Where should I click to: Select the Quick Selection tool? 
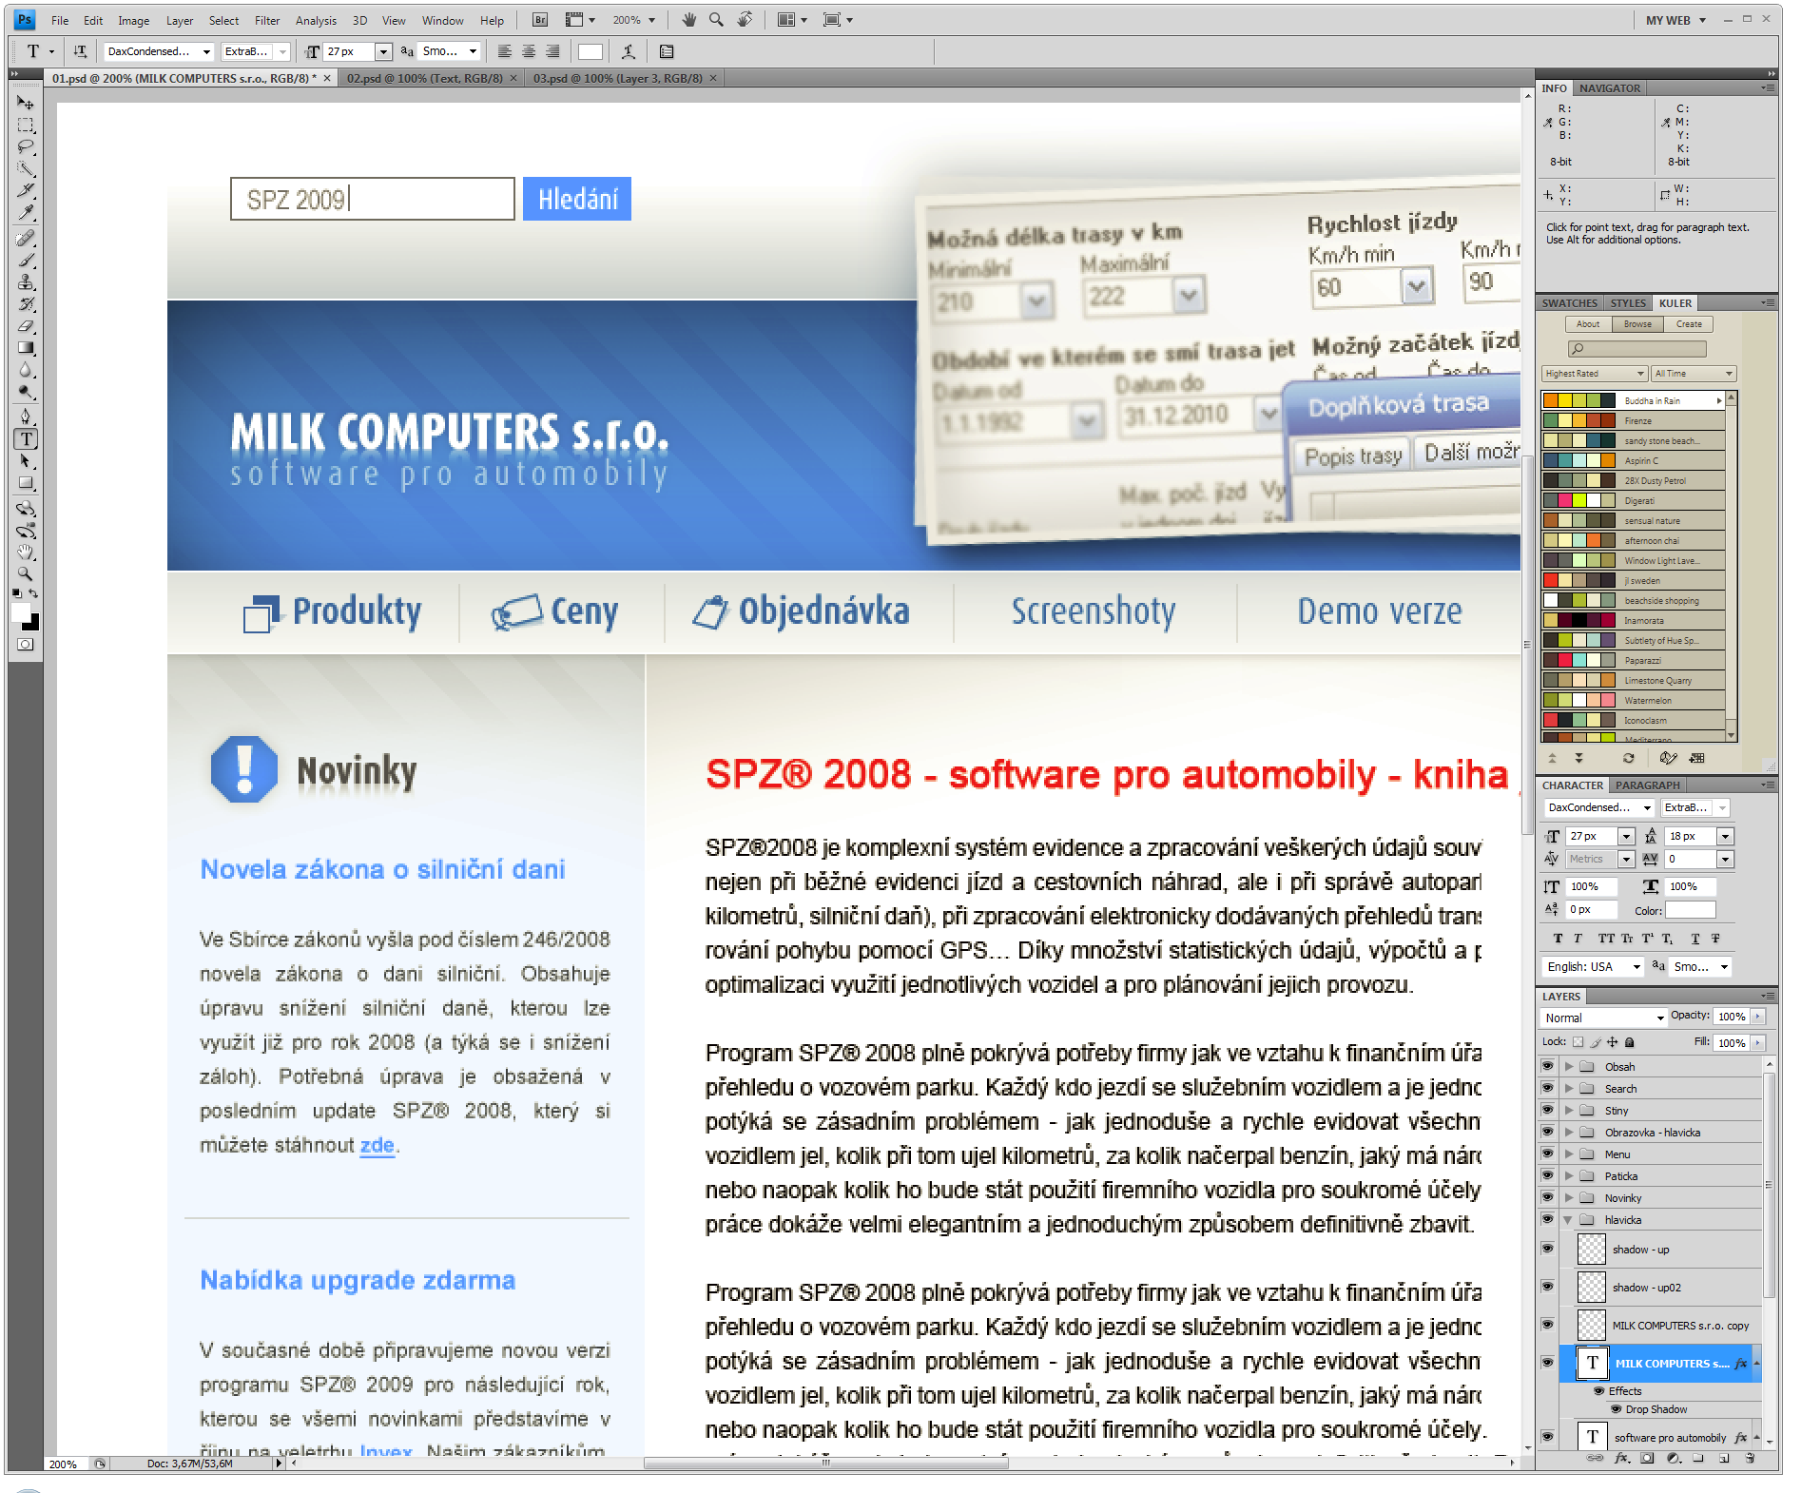tap(26, 169)
